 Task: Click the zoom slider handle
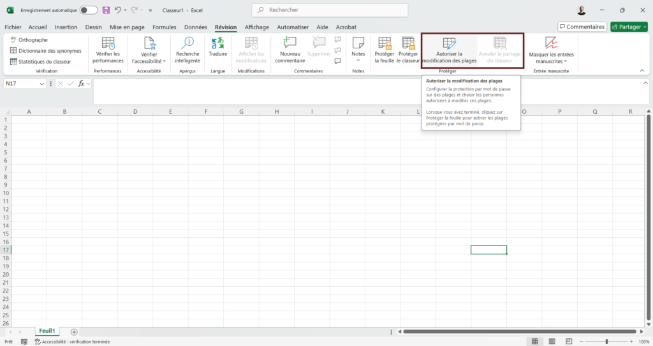[607, 342]
